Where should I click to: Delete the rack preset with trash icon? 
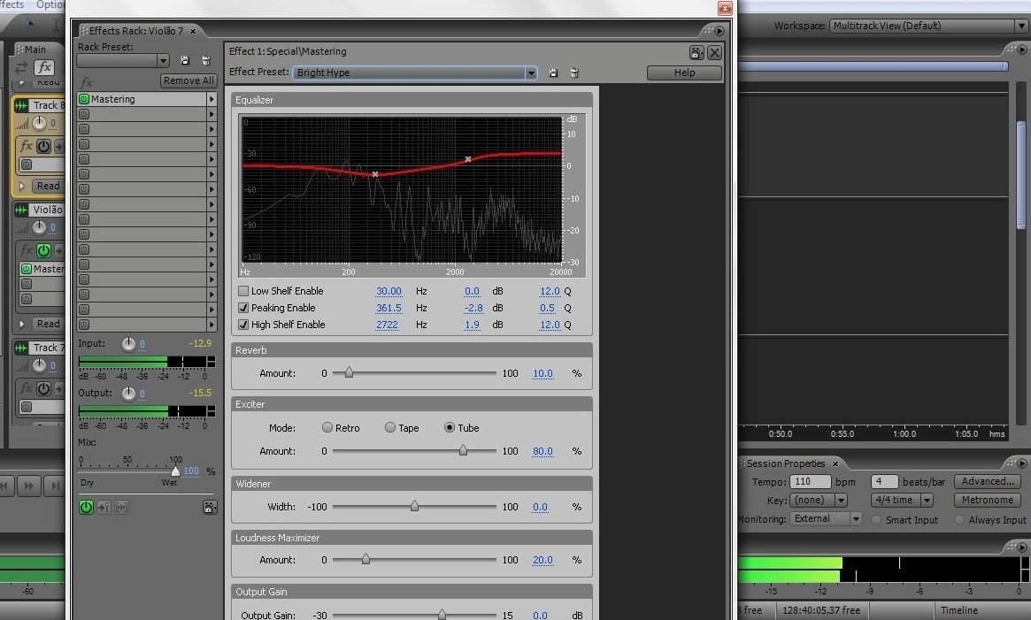pos(206,60)
